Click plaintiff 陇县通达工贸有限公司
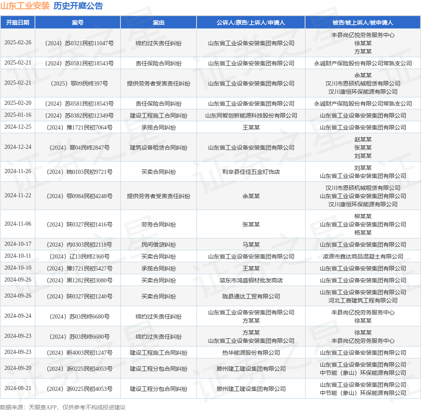Screen dimensions: 421x411 251,296
